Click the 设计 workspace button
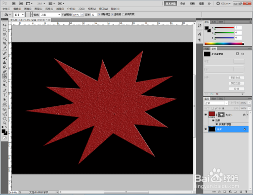 pyautogui.click(x=183, y=4)
